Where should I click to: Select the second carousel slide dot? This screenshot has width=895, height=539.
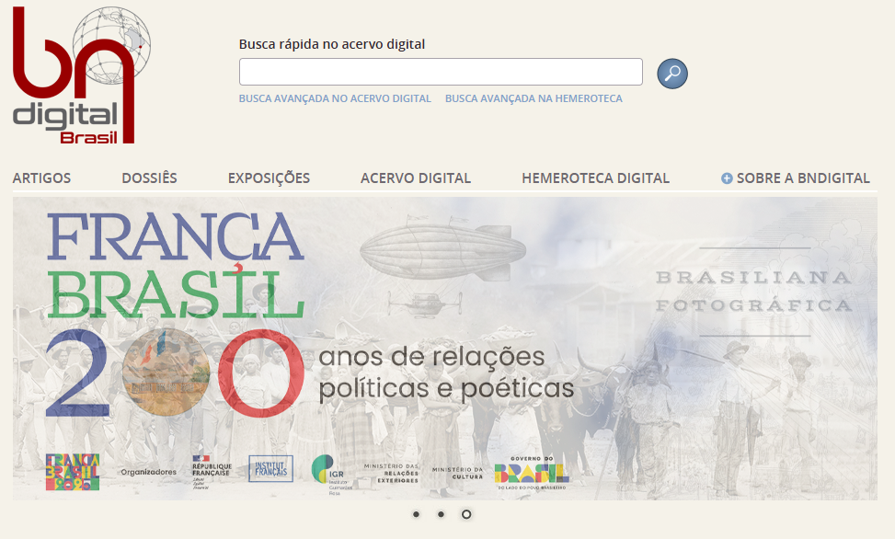[441, 514]
